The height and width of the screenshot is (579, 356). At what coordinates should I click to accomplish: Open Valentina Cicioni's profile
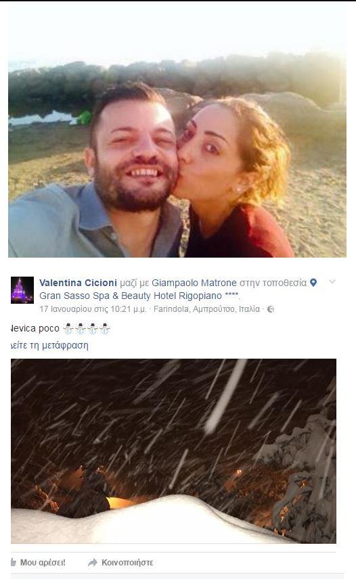[x=78, y=283]
